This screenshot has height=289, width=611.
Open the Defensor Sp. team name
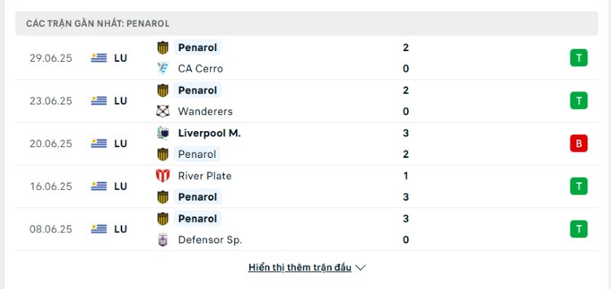[x=209, y=240]
